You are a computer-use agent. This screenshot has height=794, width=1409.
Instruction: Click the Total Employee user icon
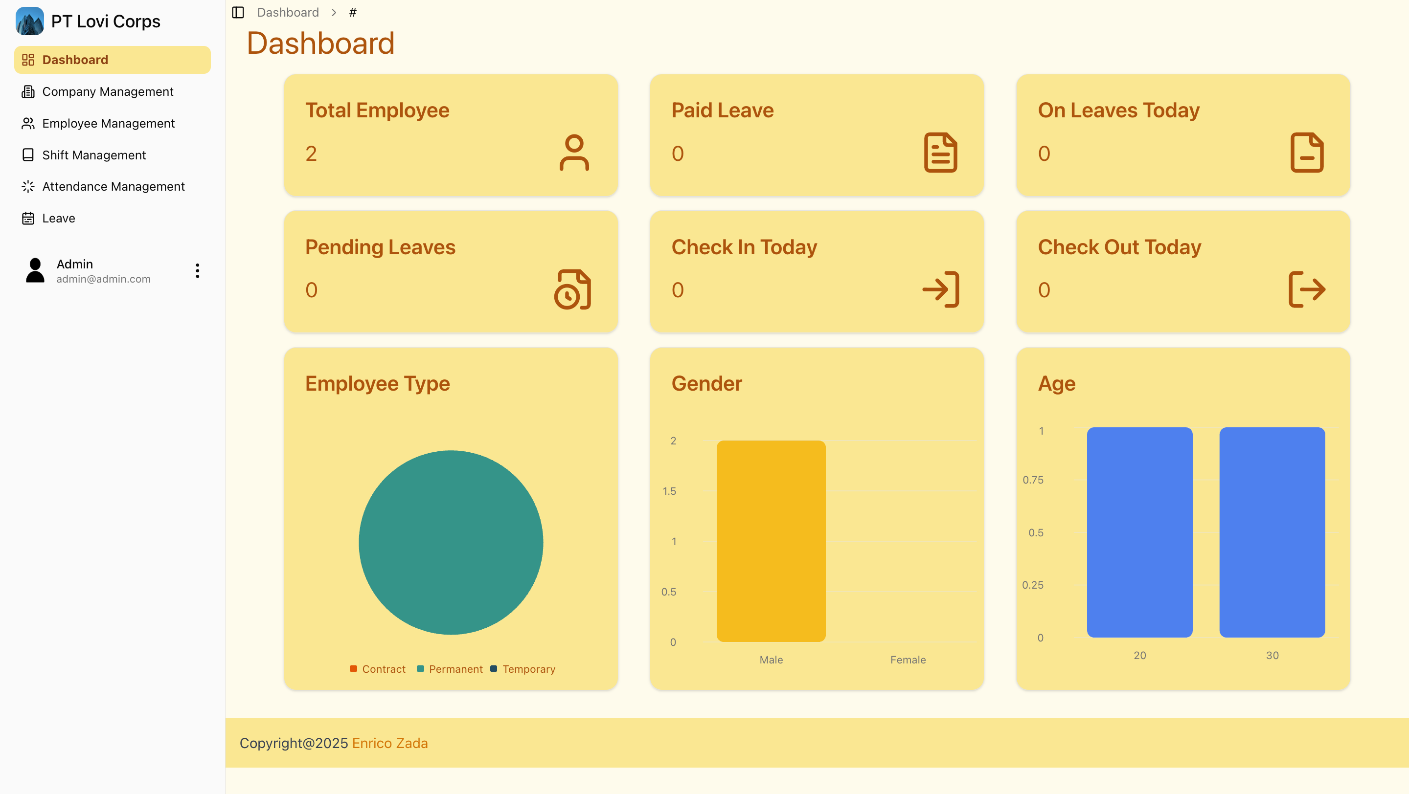click(574, 153)
